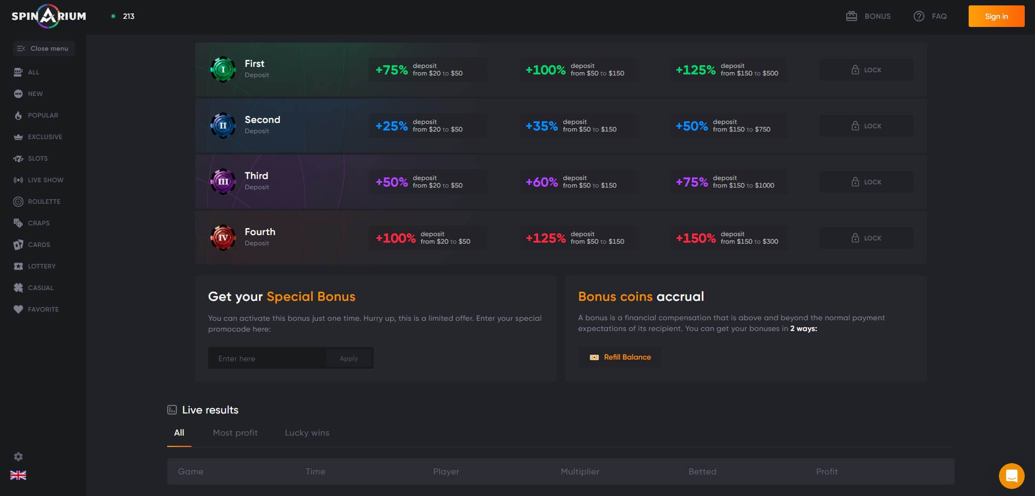The height and width of the screenshot is (496, 1035).
Task: Click LOCK button on Third Deposit row
Action: tap(866, 182)
